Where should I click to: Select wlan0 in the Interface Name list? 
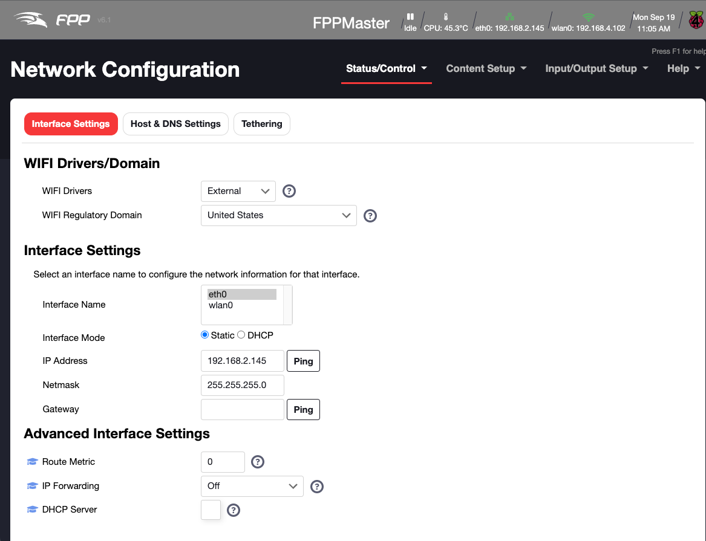pos(221,305)
